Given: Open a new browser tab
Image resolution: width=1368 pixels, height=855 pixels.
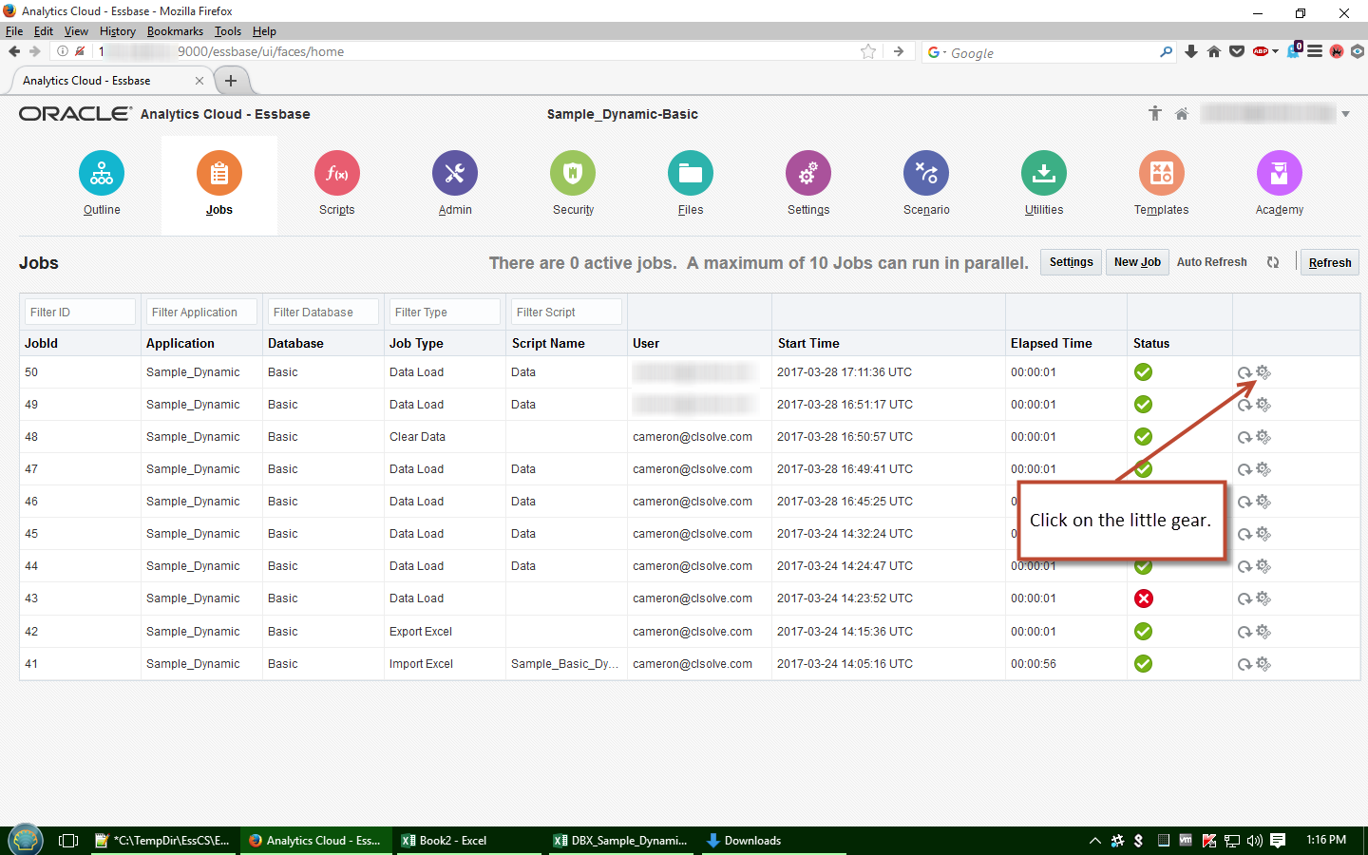Looking at the screenshot, I should tap(231, 81).
